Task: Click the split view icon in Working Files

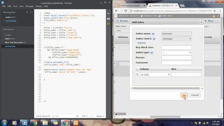Action: tap(31, 12)
